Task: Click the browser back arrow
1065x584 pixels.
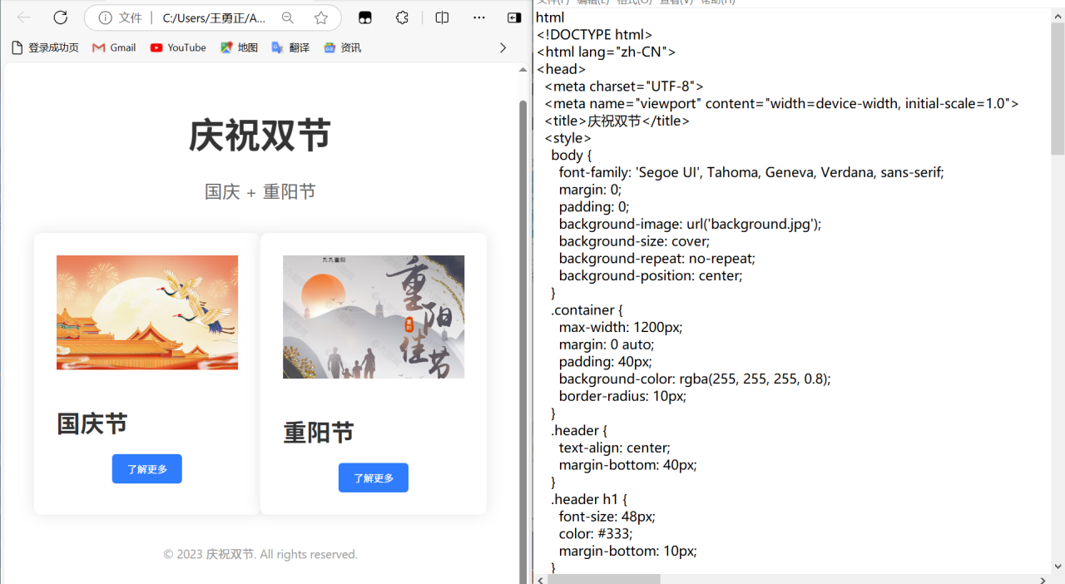Action: [x=24, y=17]
